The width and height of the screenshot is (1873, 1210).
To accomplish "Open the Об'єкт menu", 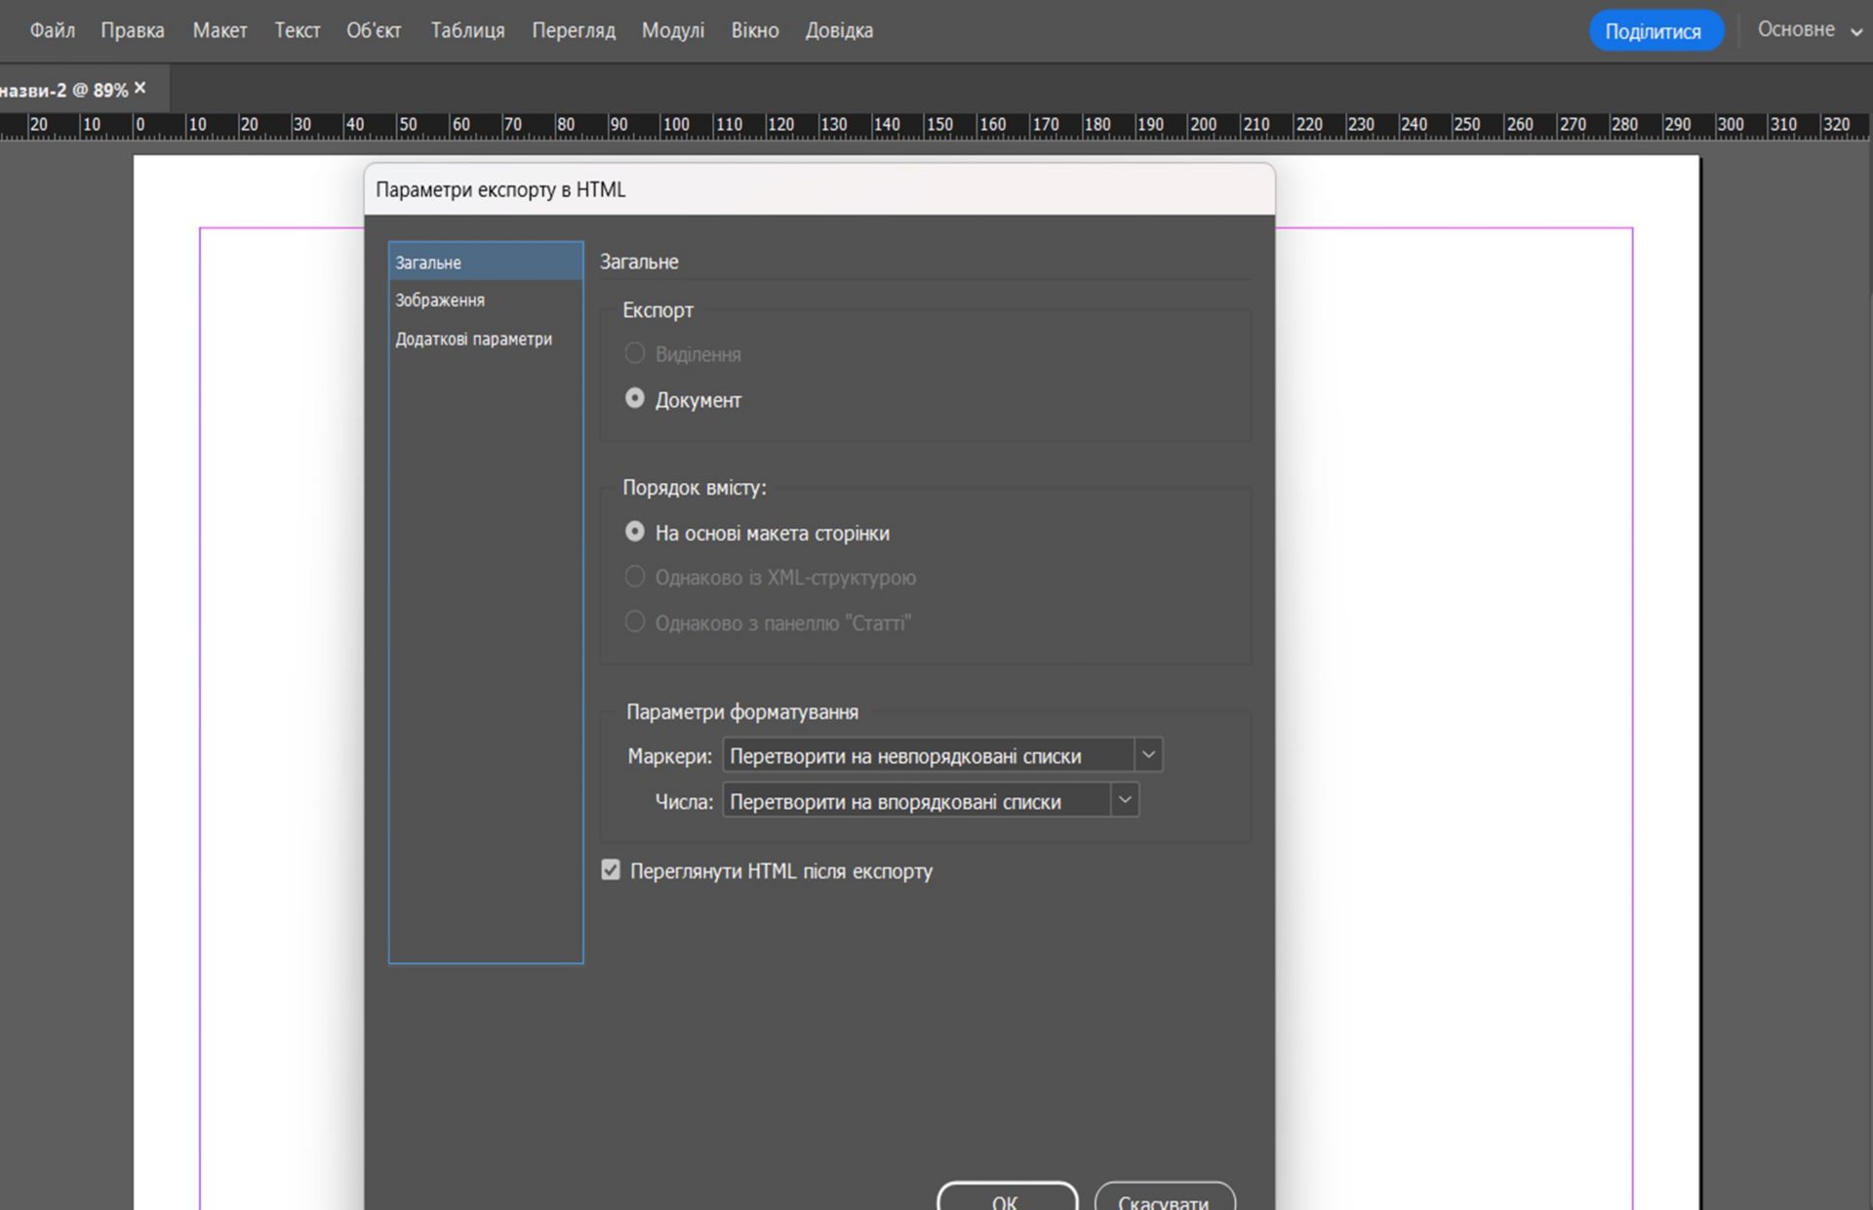I will click(x=374, y=30).
